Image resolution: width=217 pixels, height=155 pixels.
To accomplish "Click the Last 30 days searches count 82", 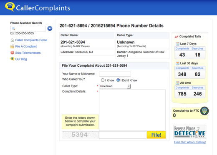I will [198, 74].
